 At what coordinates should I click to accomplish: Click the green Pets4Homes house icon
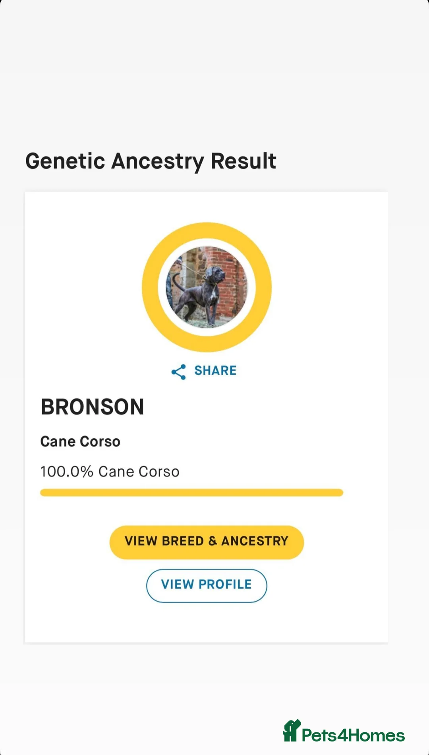[x=291, y=731]
